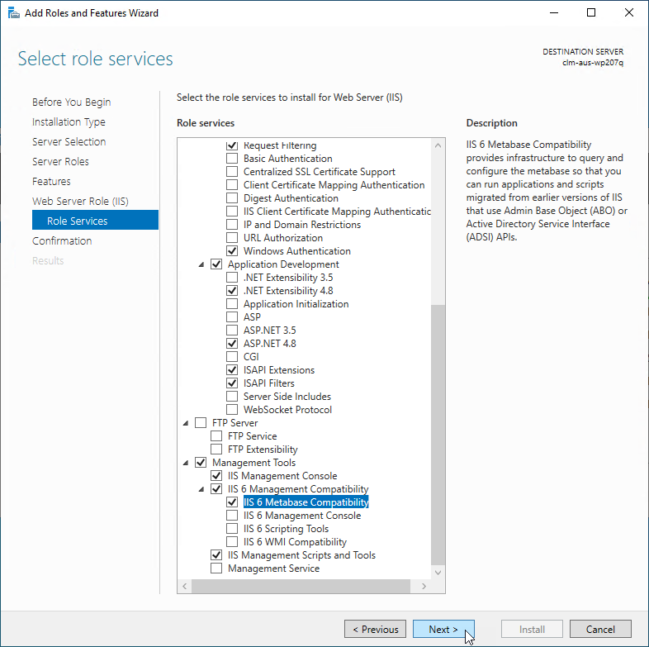Uncheck ISAPI Filters
This screenshot has height=647, width=649.
[232, 383]
